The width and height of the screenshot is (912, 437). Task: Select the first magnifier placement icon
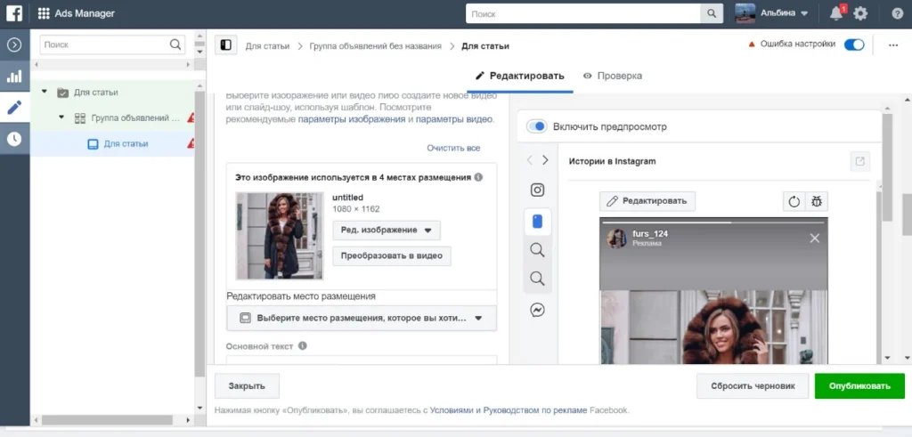(x=537, y=250)
